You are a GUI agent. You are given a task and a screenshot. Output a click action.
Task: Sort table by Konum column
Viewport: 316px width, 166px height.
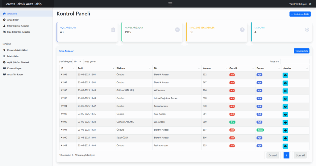(x=215, y=68)
